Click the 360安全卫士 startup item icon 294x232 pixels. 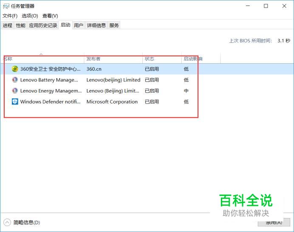coord(15,69)
